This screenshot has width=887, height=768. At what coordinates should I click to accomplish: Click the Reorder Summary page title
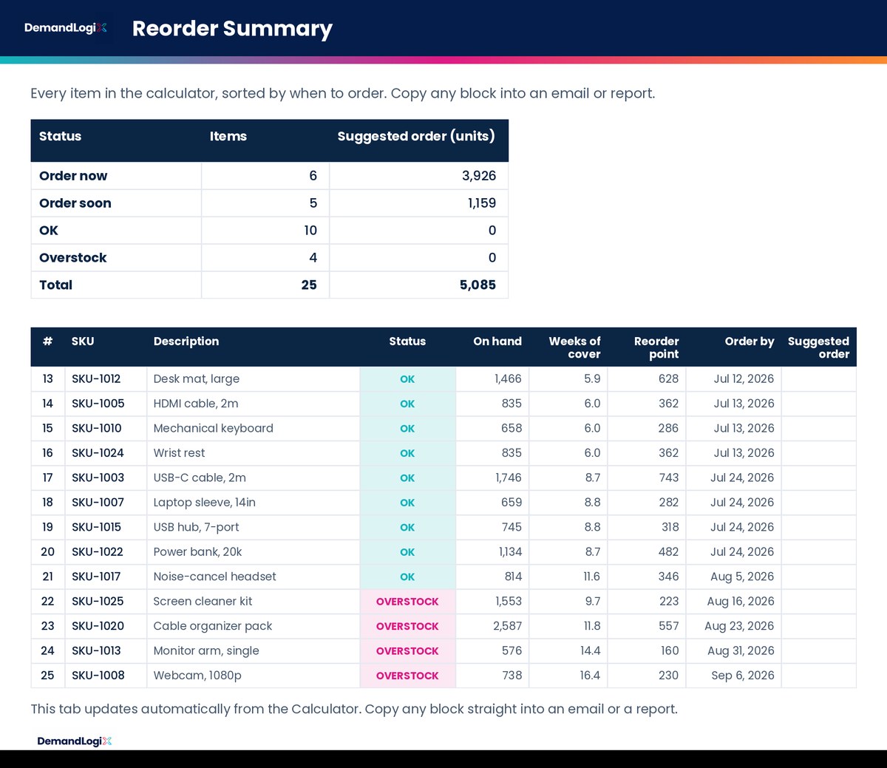click(232, 28)
